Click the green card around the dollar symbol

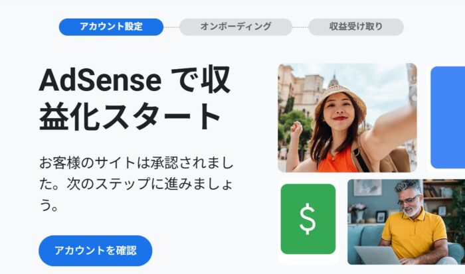(x=308, y=219)
